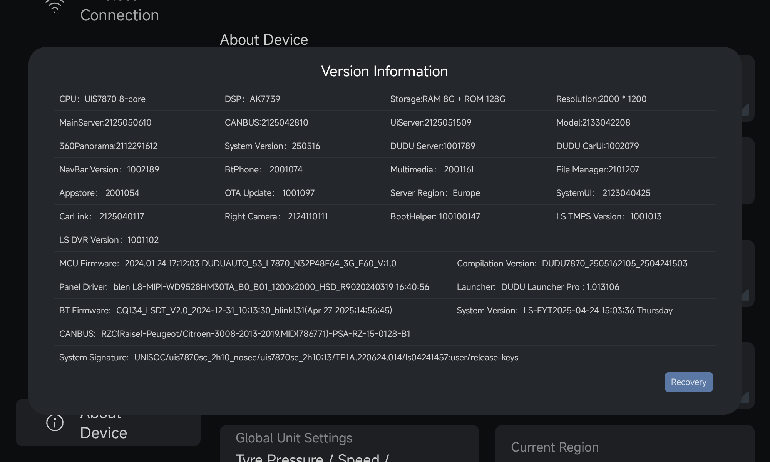
Task: Select the info icon beside About Device
Action: [55, 423]
